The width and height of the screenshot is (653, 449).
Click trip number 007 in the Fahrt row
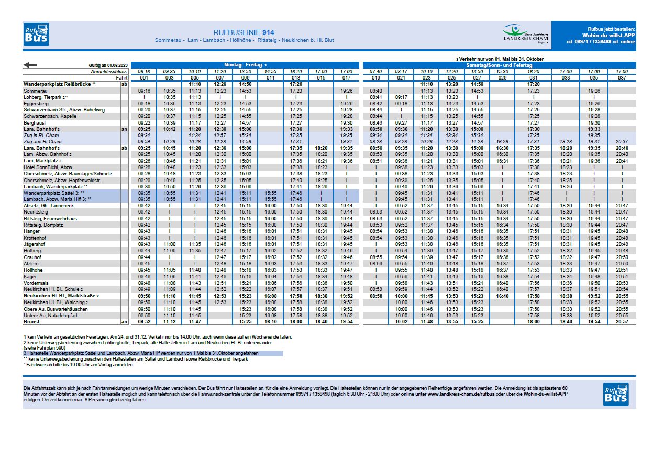tap(220, 77)
